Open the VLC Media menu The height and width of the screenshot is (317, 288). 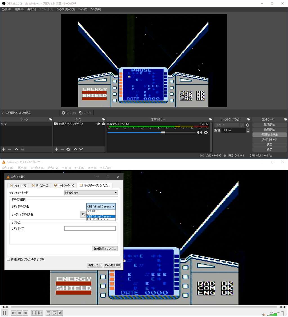[x=8, y=168]
